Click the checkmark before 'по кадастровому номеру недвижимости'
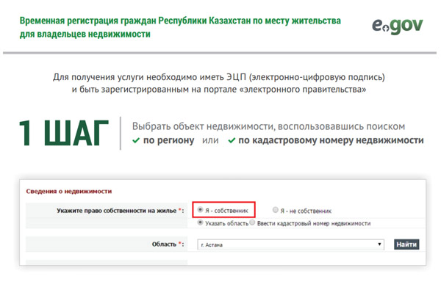The image size is (441, 304). click(232, 140)
